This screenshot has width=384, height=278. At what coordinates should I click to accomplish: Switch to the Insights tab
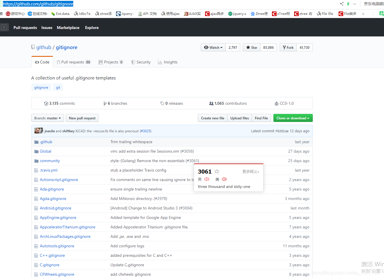click(168, 62)
